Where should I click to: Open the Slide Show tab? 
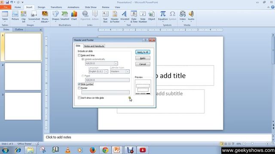coord(91,7)
